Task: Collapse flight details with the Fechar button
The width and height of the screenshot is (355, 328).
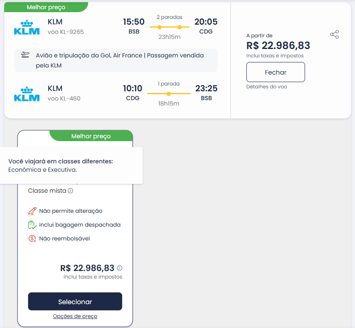Action: (x=276, y=72)
